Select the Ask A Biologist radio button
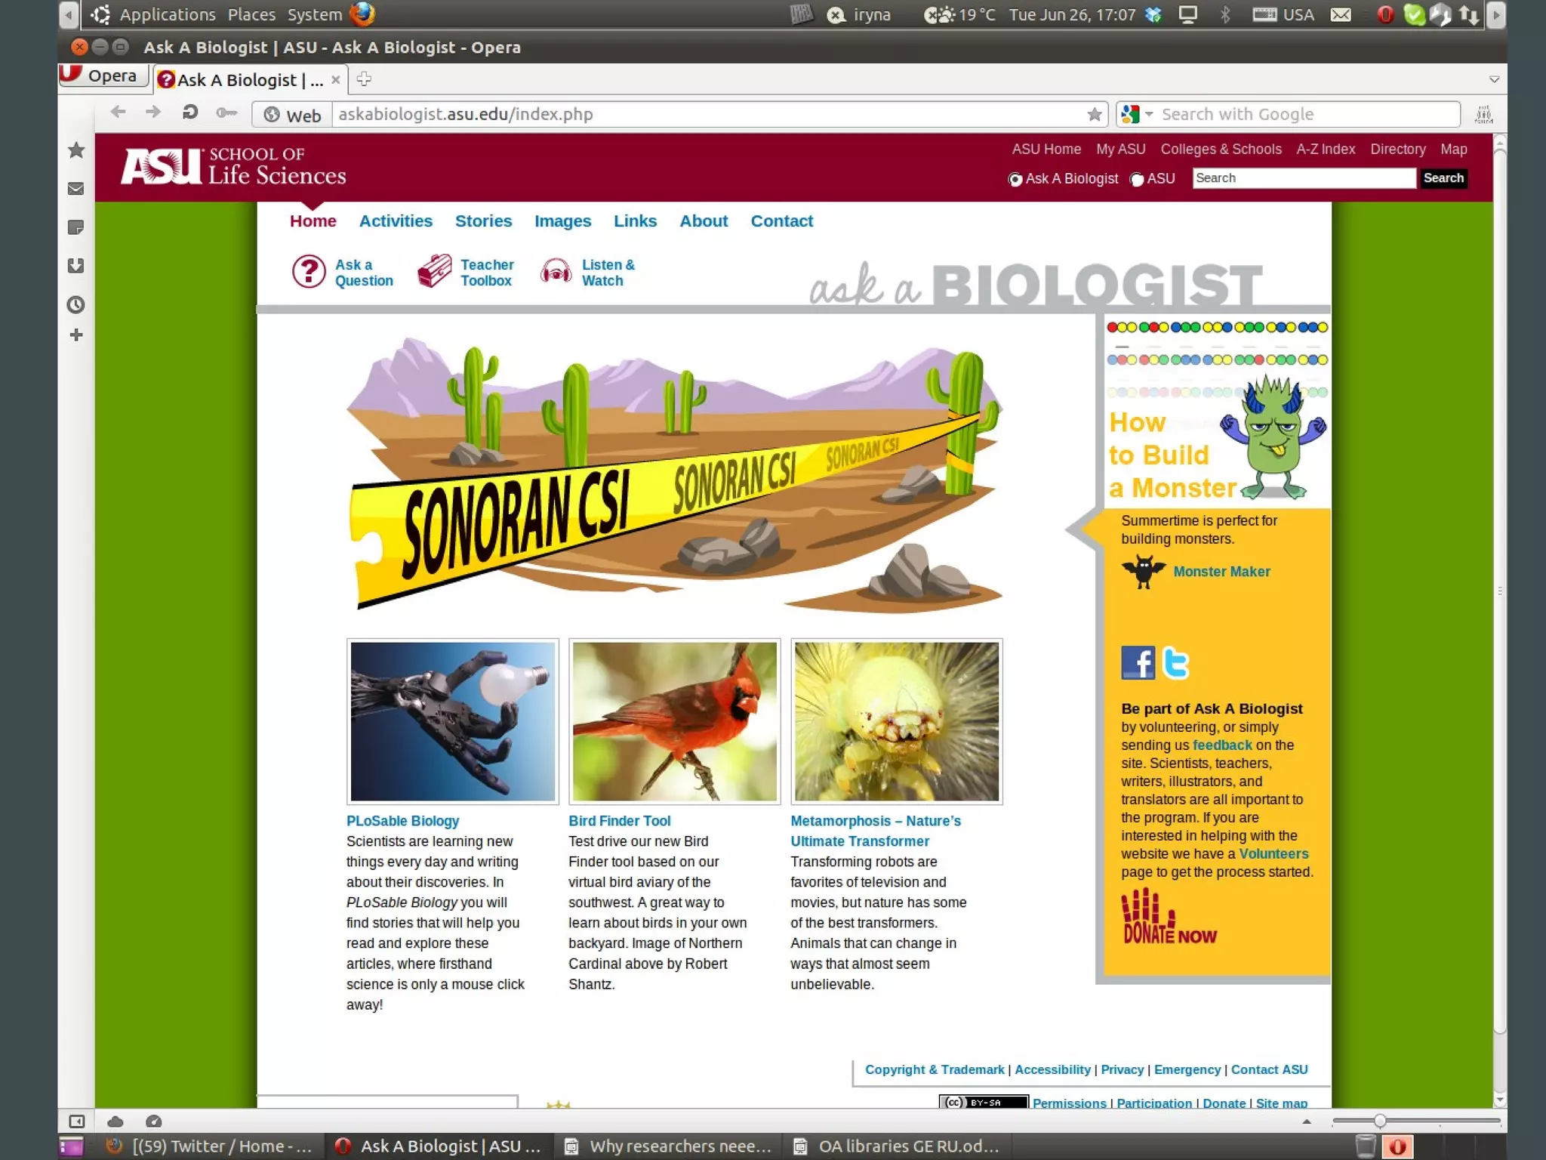Screen dimensions: 1546x1160 coord(1015,179)
